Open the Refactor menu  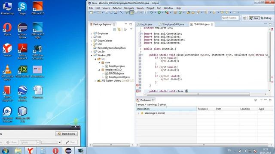tap(117, 8)
